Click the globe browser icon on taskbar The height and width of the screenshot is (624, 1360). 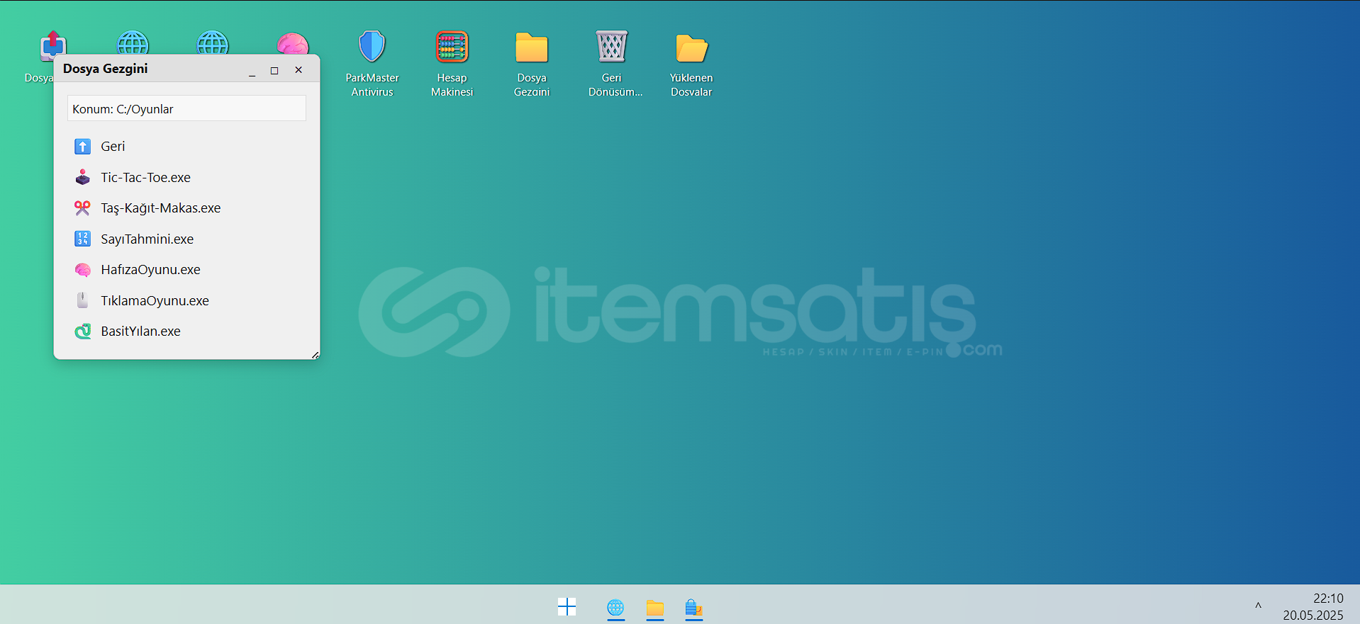click(x=615, y=608)
